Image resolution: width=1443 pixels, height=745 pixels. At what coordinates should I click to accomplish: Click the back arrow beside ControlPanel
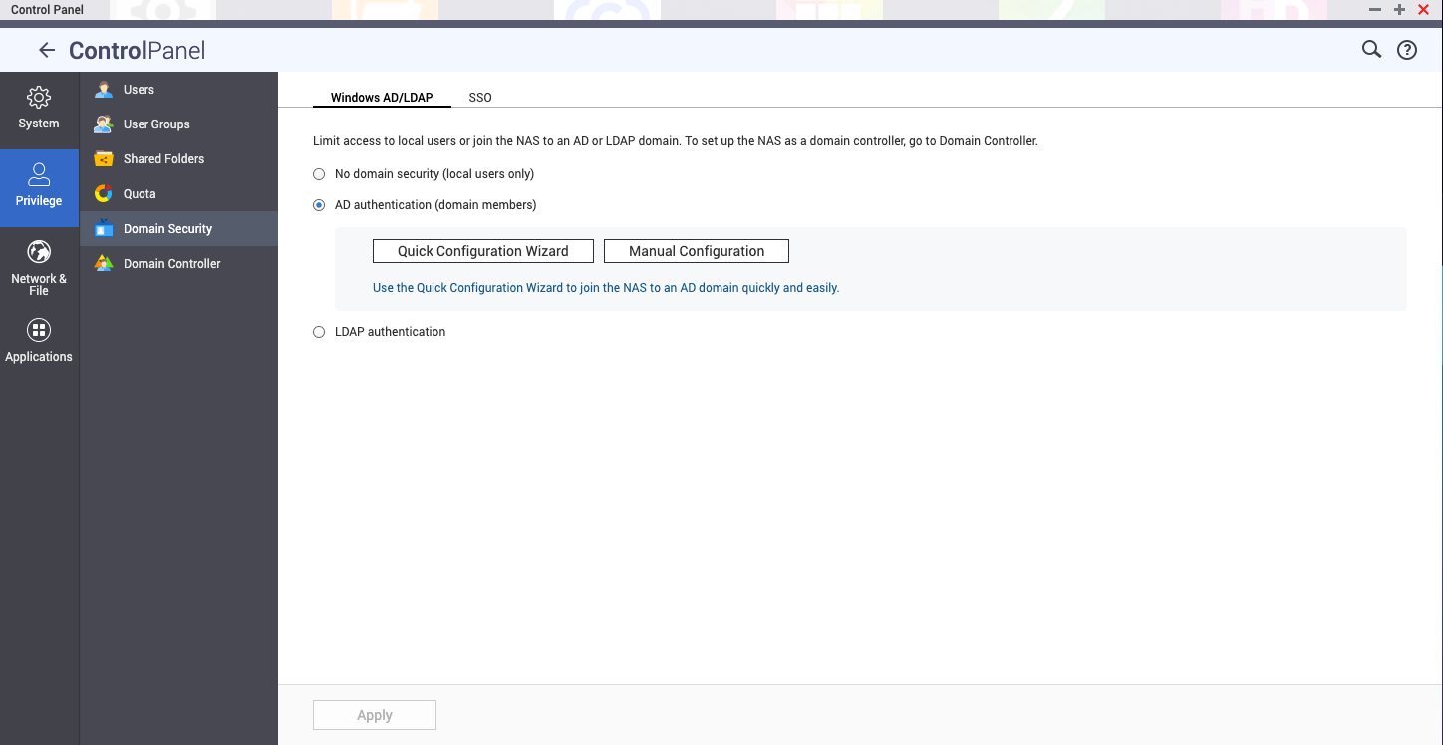[x=47, y=50]
